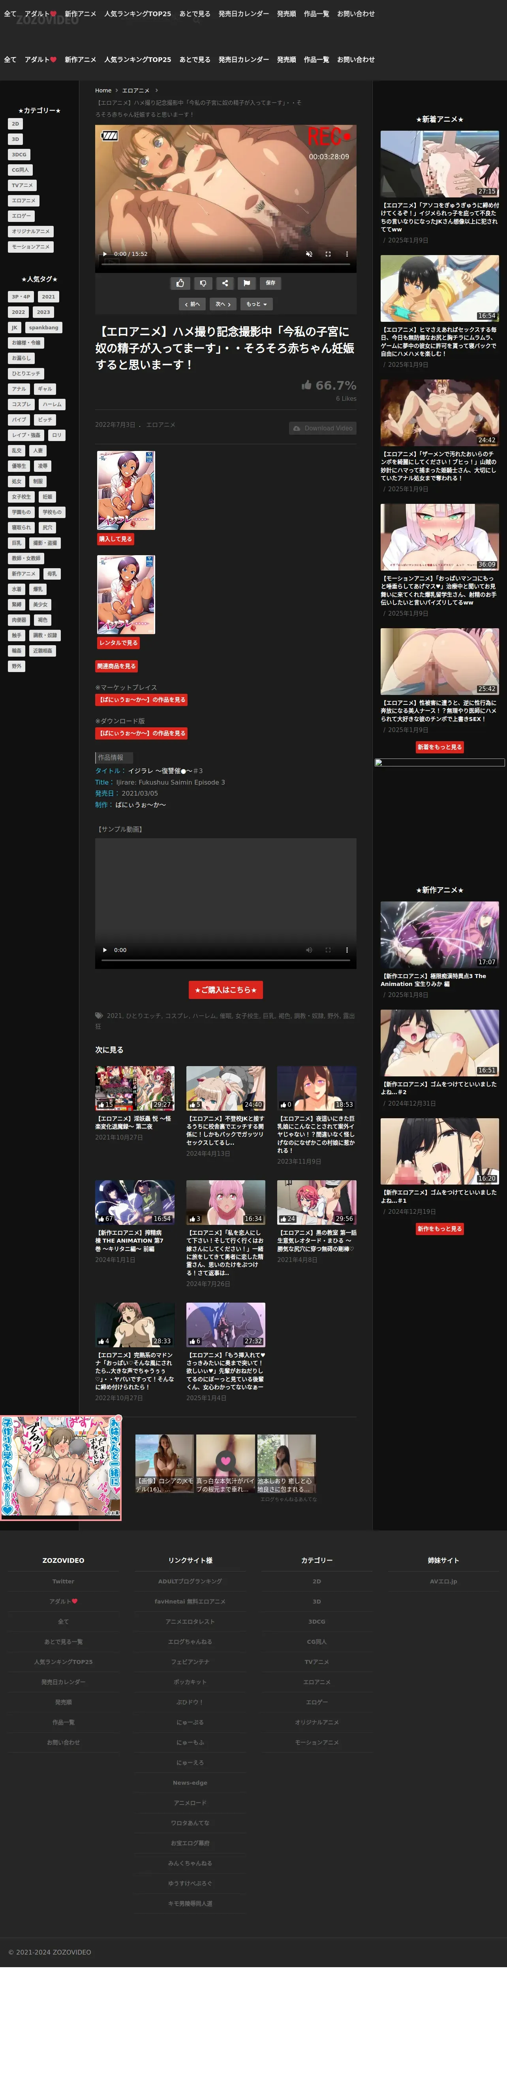The image size is (507, 2073).
Task: Click the ばにぃうぉ〜か〜 maker link
Action: tap(140, 805)
